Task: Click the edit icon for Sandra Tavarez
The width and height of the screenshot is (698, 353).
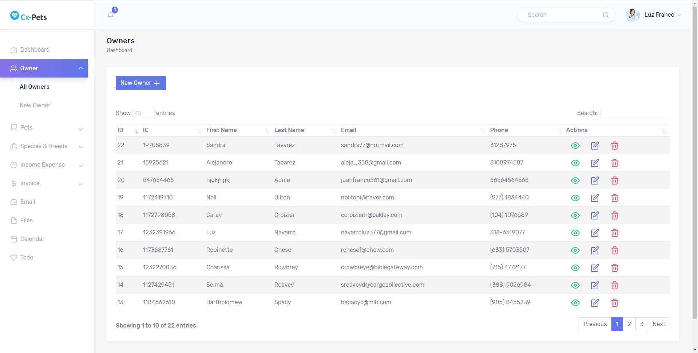Action: tap(595, 146)
